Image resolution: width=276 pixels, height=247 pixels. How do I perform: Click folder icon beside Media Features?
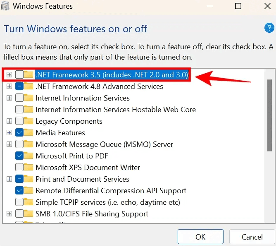tap(29, 133)
